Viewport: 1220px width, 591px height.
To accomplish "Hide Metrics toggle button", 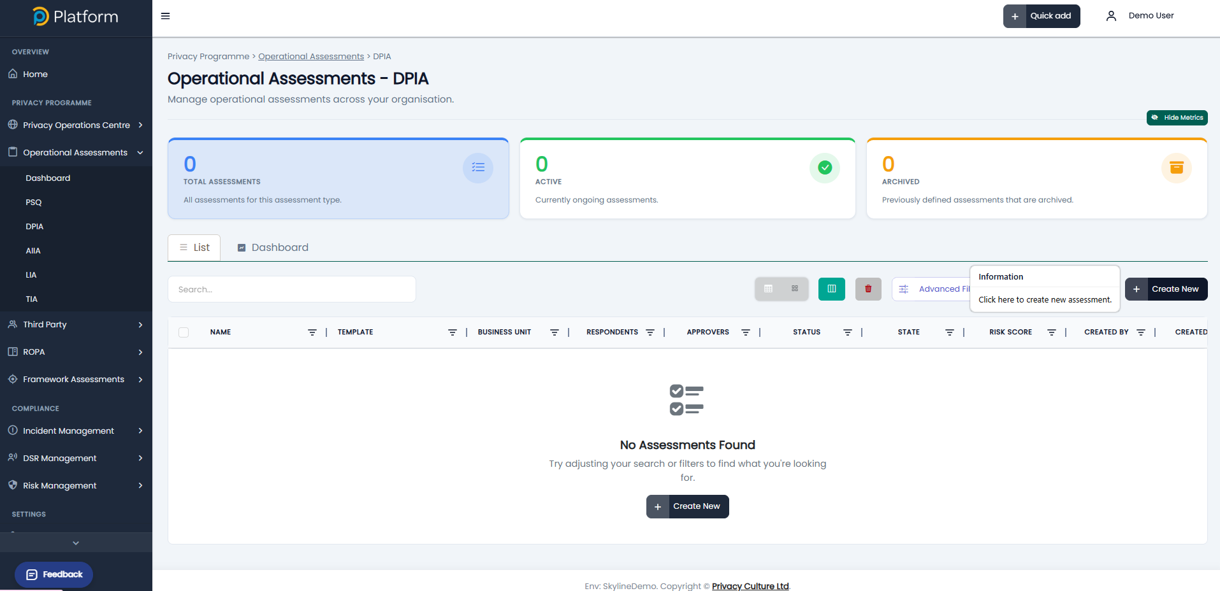I will pyautogui.click(x=1177, y=118).
